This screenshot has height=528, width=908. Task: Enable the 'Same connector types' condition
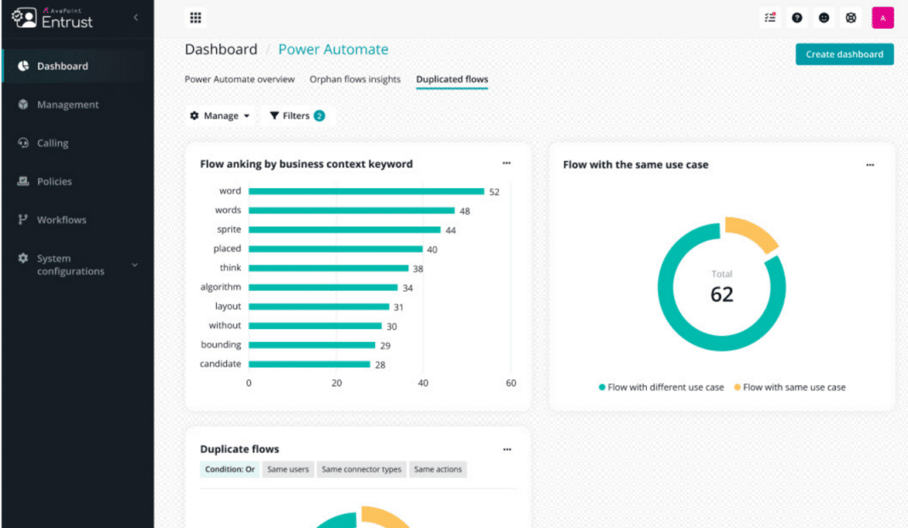tap(360, 468)
